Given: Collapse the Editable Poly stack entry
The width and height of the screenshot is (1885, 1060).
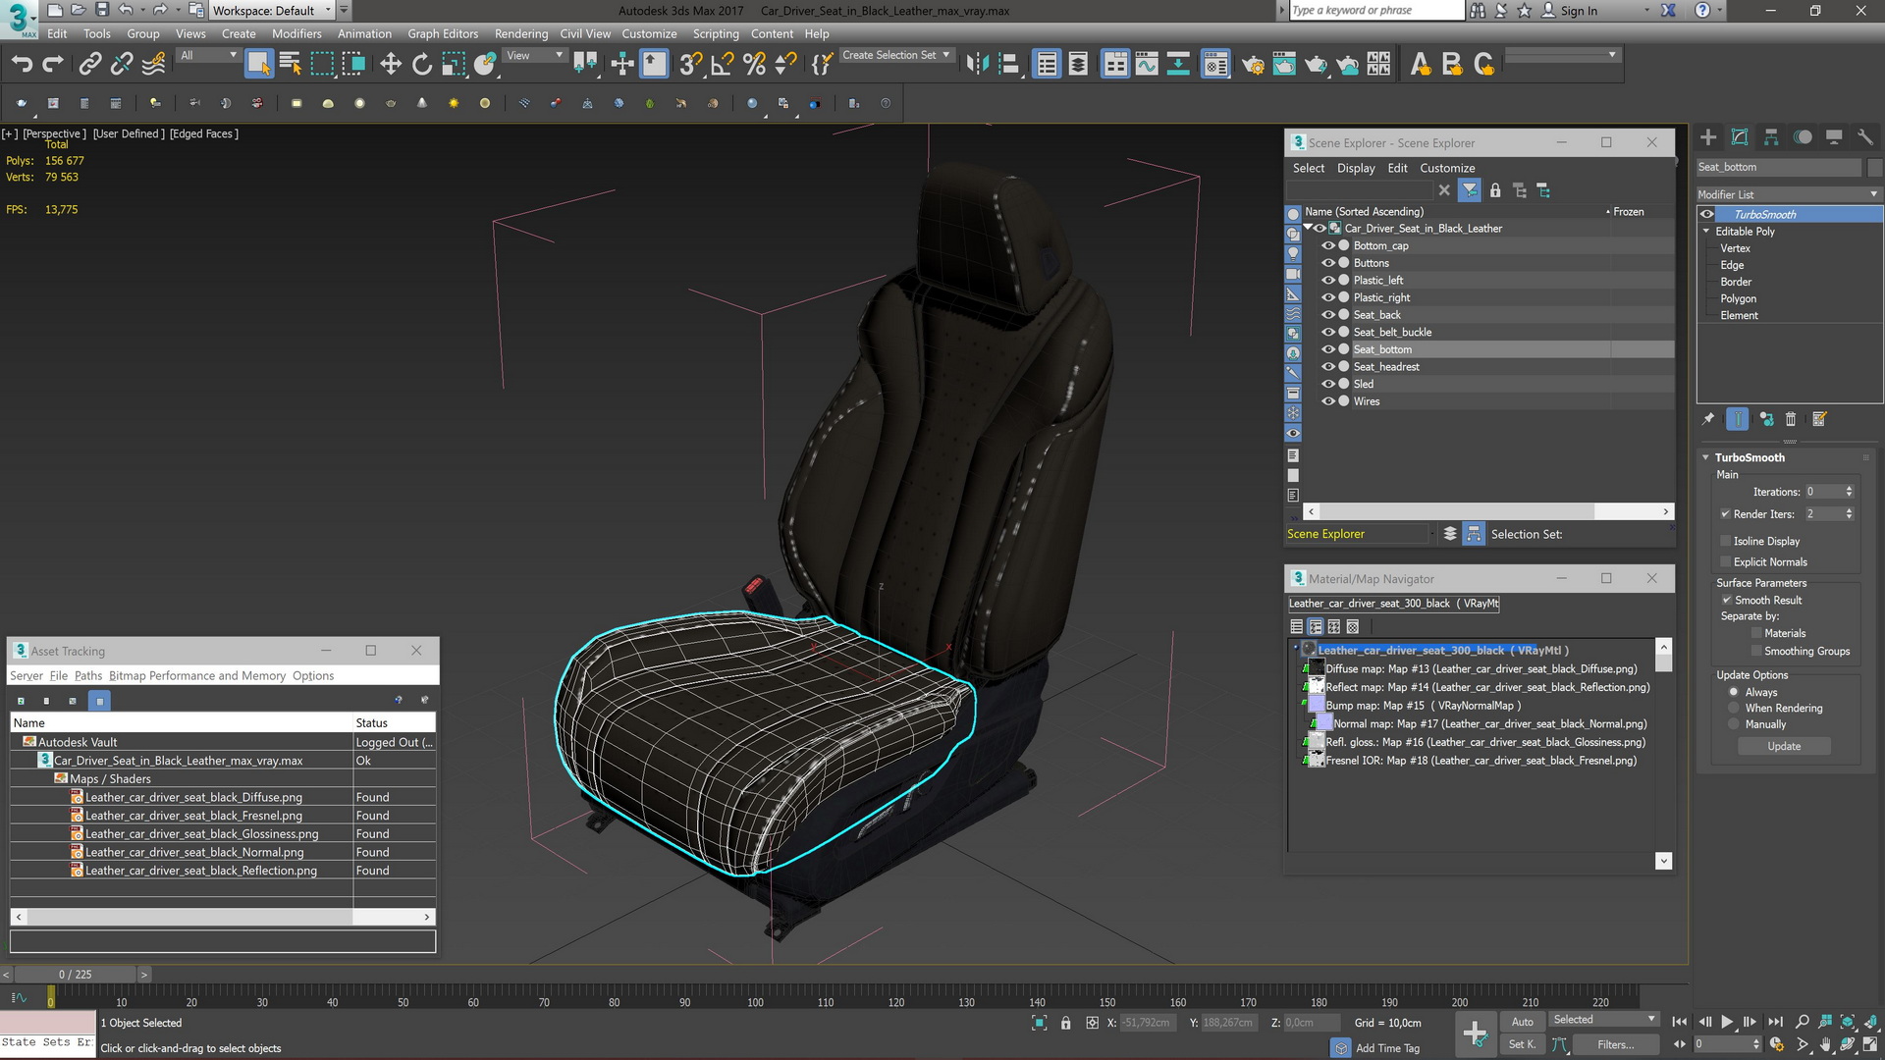Looking at the screenshot, I should tap(1706, 231).
